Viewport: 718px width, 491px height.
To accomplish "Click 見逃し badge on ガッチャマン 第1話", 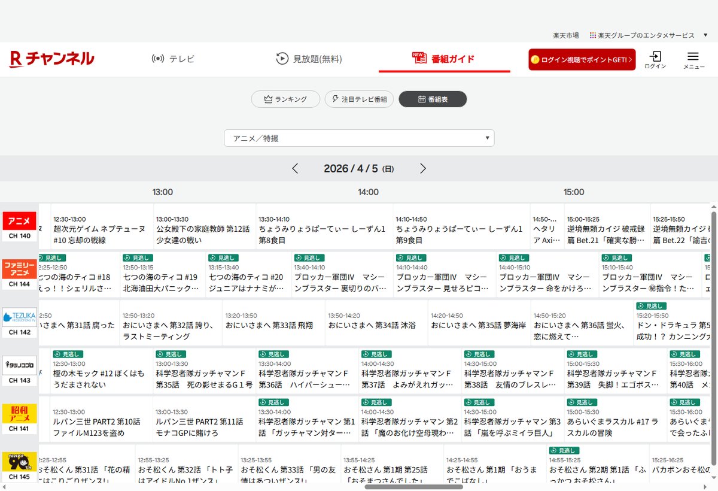I will pos(273,402).
